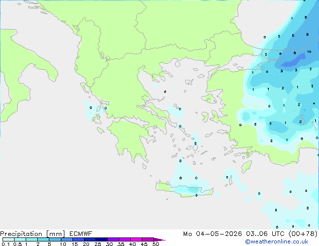Click the '4' precipitation value on the map
Viewport: 319px width, 246px height.
pos(314,103)
